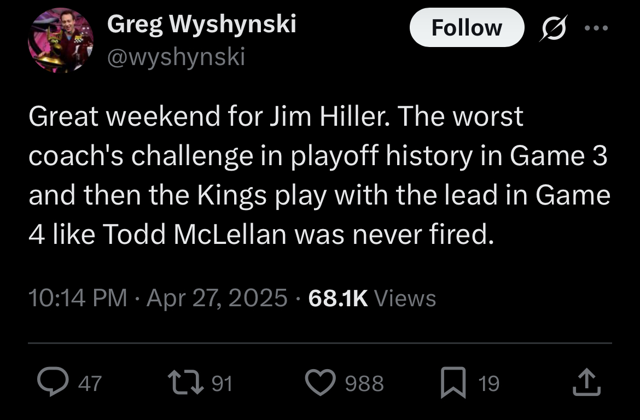Like the post with the heart icon
This screenshot has height=420, width=640.
coord(321,382)
